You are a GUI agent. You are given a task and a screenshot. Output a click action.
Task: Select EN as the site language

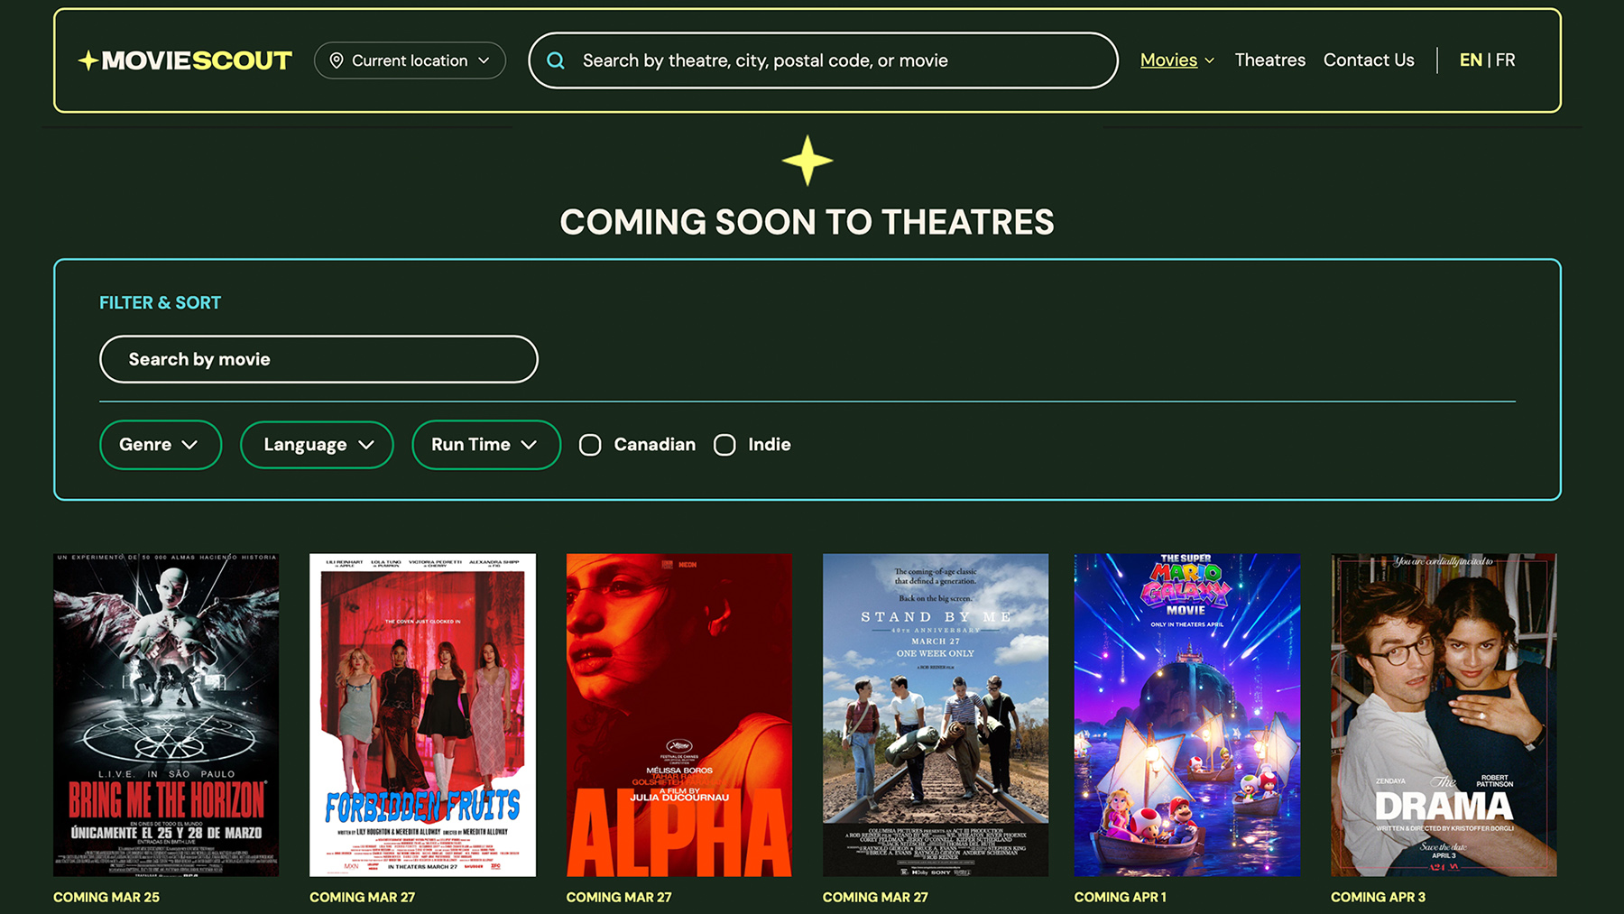[x=1471, y=60]
